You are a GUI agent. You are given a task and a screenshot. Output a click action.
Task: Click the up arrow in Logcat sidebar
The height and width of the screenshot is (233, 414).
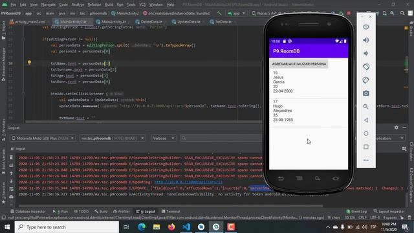(11, 173)
